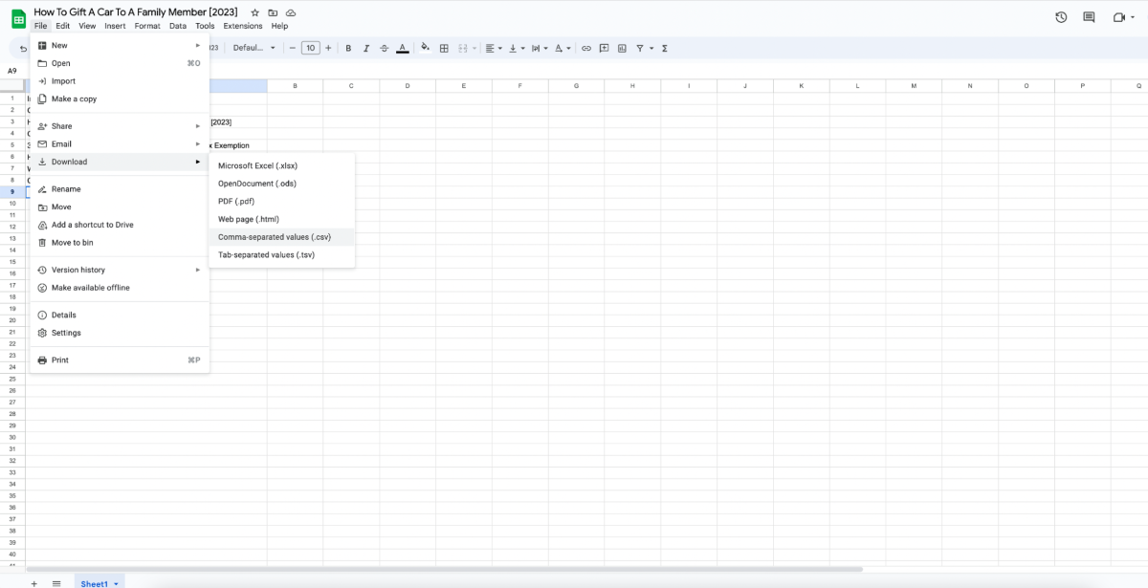Click the insert chart icon
The image size is (1148, 588).
tap(623, 48)
